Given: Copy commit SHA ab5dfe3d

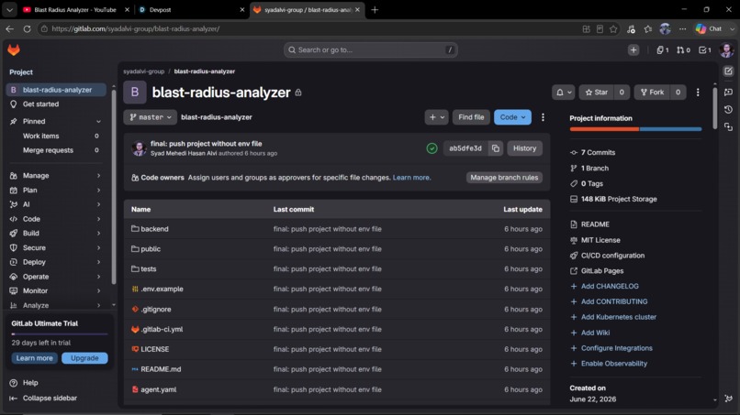Looking at the screenshot, I should point(496,148).
